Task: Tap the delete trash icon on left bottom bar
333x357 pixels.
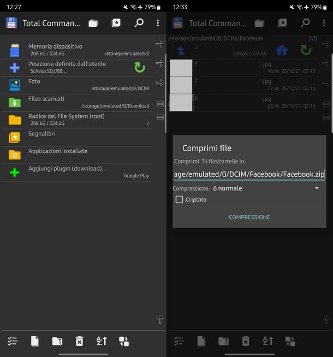Action: pyautogui.click(x=80, y=341)
